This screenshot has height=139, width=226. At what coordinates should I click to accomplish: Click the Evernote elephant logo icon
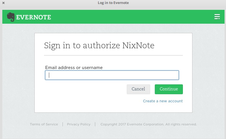pyautogui.click(x=11, y=17)
